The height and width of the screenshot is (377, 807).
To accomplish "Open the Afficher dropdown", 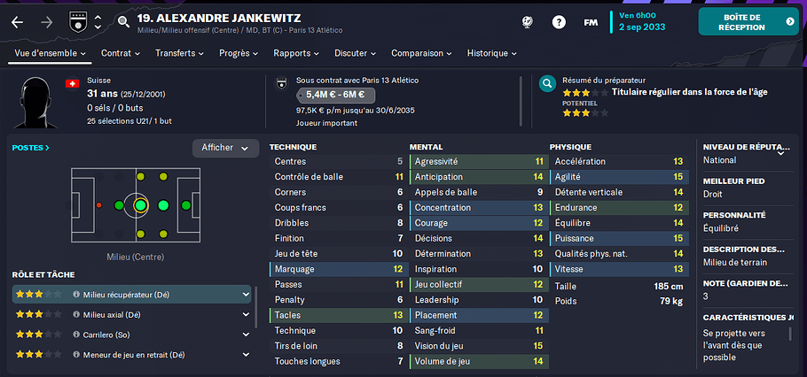I will (x=225, y=148).
